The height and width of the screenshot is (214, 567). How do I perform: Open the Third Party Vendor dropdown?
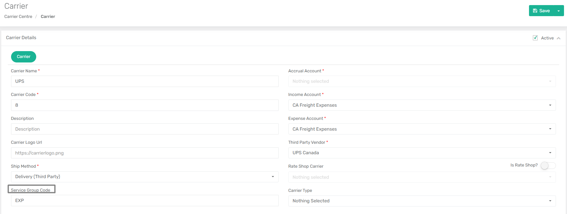[x=422, y=153]
